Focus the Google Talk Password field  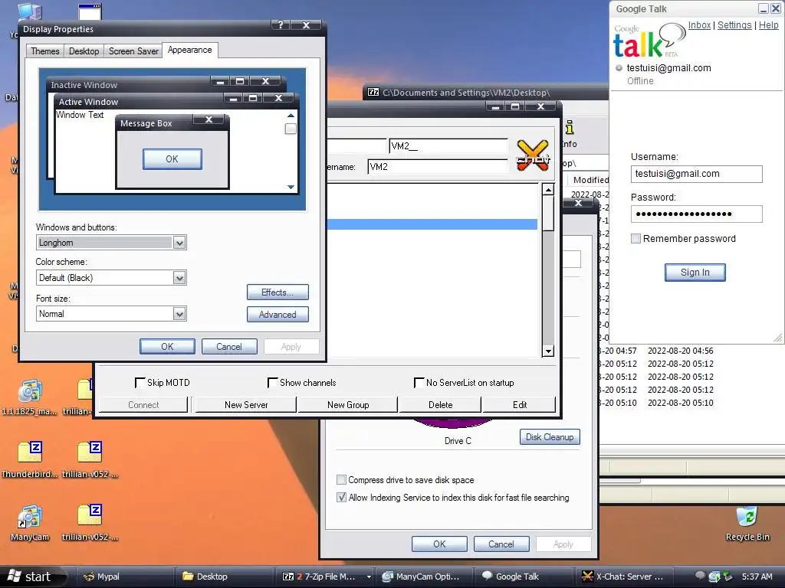(x=696, y=214)
